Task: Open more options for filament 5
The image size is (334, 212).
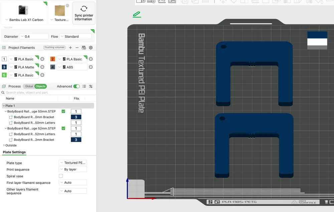Action: tap(42, 75)
